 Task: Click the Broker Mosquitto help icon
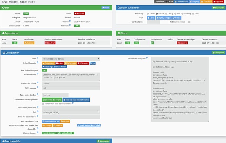37,62
